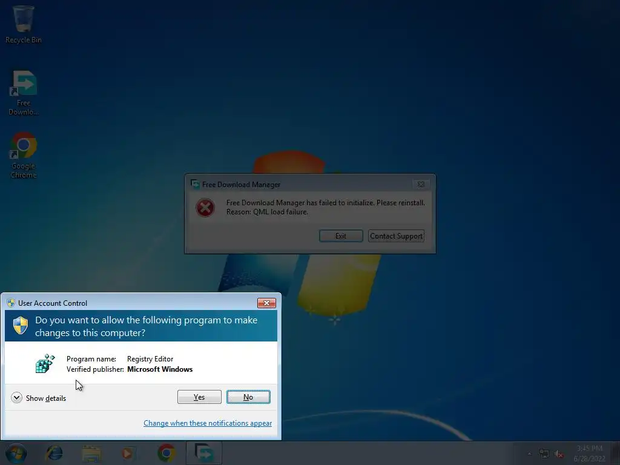Open Windows Explorer from taskbar

click(91, 453)
